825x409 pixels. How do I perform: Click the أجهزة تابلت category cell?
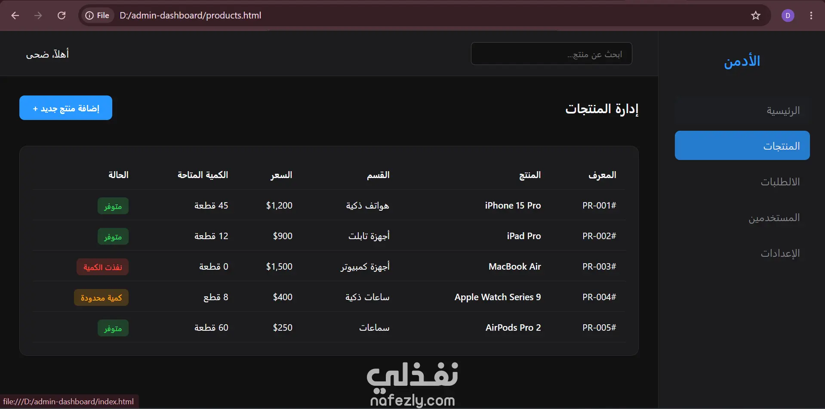pos(369,236)
